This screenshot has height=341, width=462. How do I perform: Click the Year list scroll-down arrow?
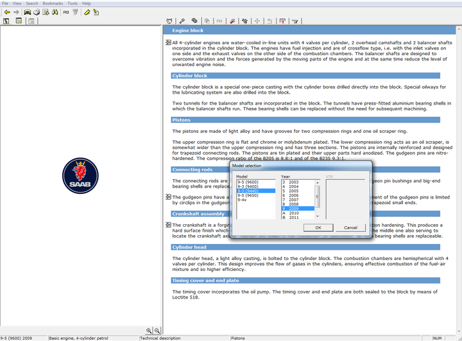[x=318, y=216]
